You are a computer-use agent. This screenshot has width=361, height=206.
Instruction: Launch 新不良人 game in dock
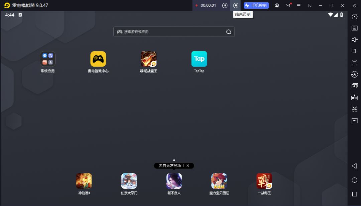tap(174, 181)
